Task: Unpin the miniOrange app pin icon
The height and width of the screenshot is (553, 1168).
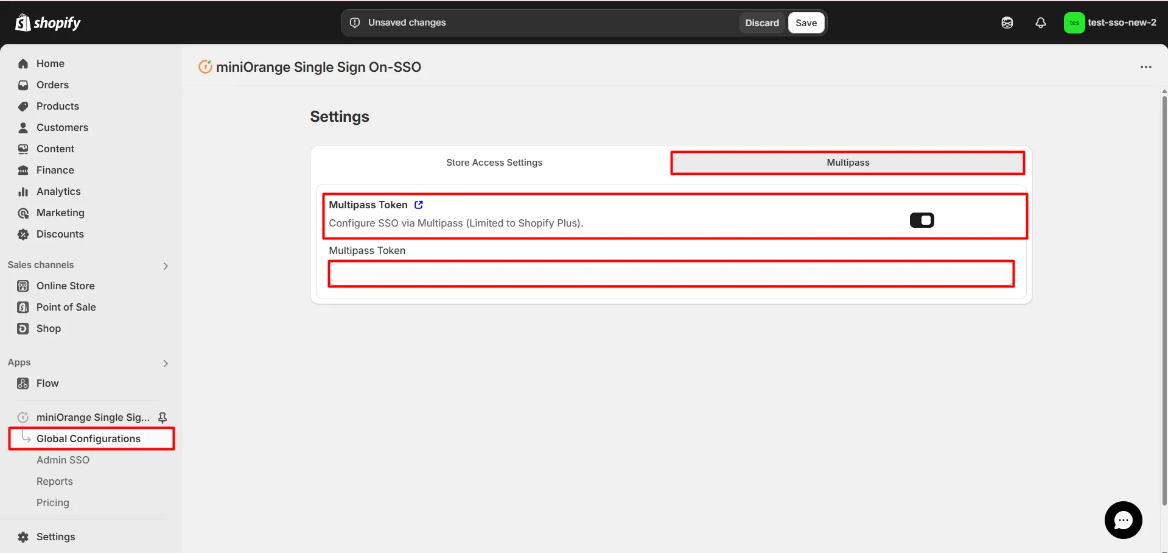Action: [163, 417]
